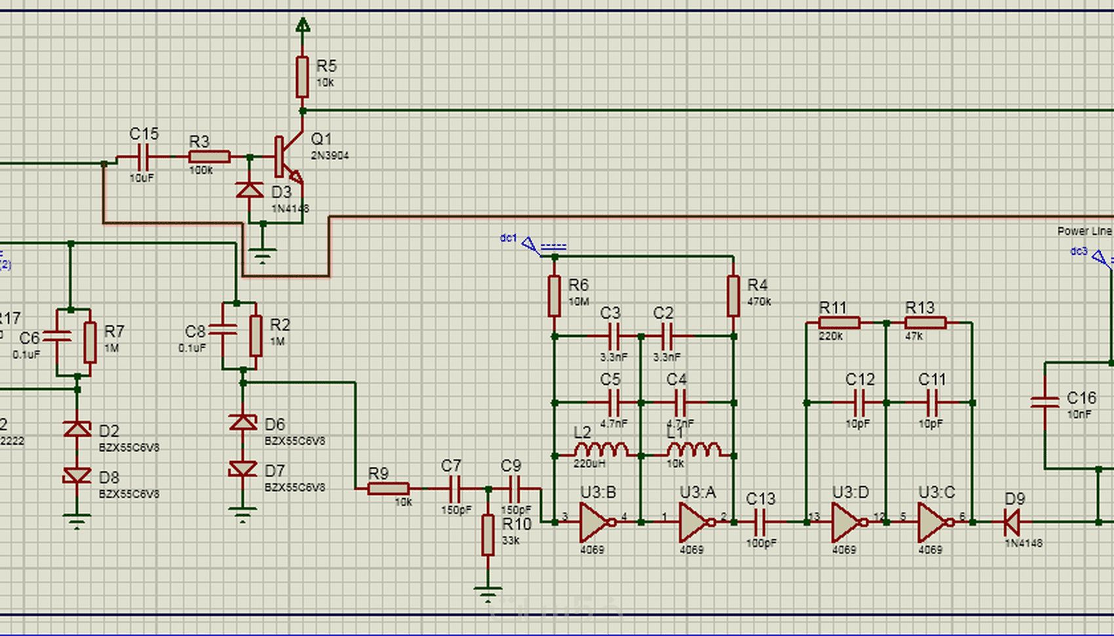Select the C3 capacitor symbol
The image size is (1114, 636).
[x=614, y=336]
